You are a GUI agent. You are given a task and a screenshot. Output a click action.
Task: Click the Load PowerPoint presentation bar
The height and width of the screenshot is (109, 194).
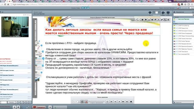(102, 18)
